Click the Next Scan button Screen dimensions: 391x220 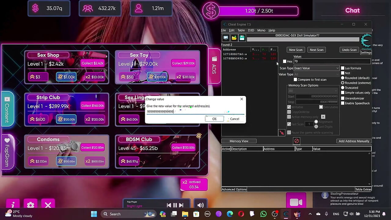tap(316, 50)
